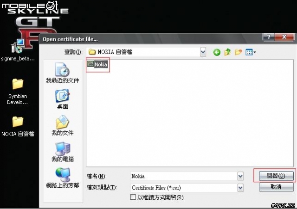This screenshot has height=209, width=297.
Task: Open 桌面 desktop shortcut in sidebar
Action: coord(63,99)
